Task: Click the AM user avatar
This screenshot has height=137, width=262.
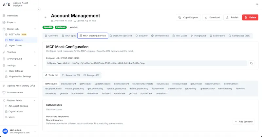Action: tap(5, 131)
